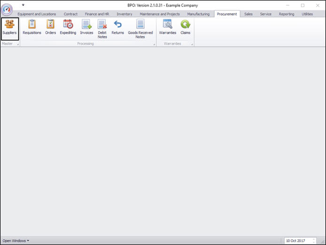Increment date with the up stepper

click(x=314, y=239)
